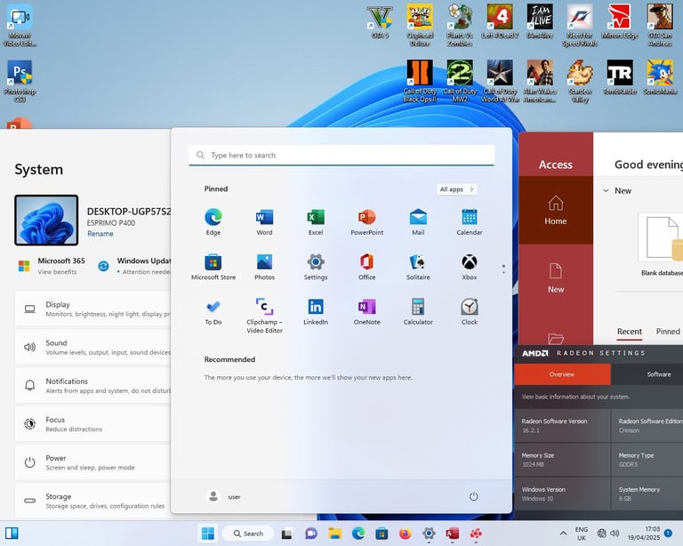Open Focus settings row

(93, 424)
